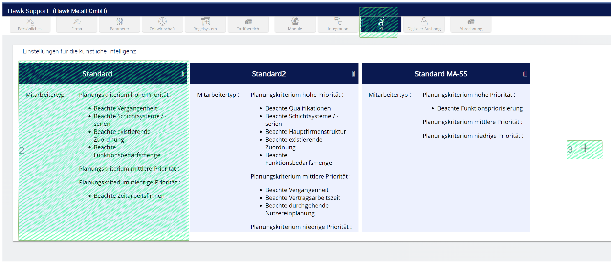Viewport: 614px width, 264px height.
Task: Click Beachte Zeitarbeitsfirmen criterion in Standard
Action: (x=129, y=196)
